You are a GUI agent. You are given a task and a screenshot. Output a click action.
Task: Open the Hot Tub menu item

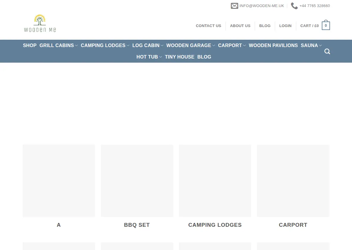[x=147, y=57]
